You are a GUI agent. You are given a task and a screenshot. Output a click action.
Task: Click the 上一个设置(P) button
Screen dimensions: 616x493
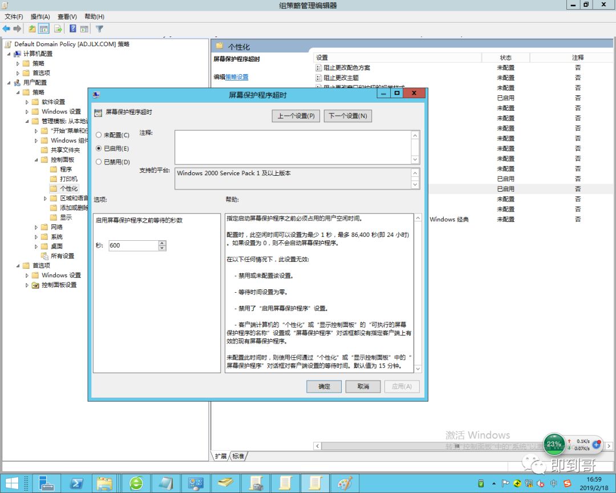296,116
